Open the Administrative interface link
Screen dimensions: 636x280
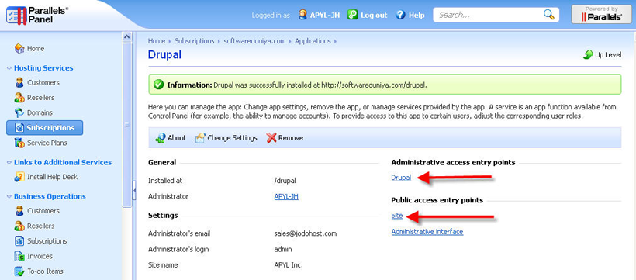tap(427, 232)
